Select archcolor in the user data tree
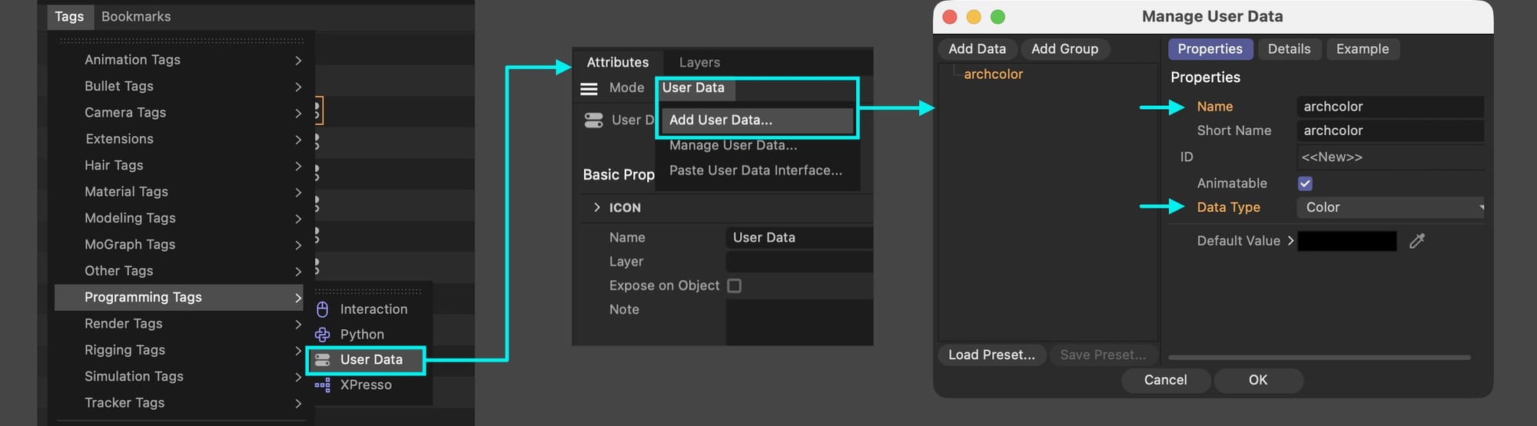Screen dimensions: 1537x426 coord(993,74)
